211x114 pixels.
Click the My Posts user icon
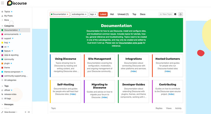click(2, 16)
